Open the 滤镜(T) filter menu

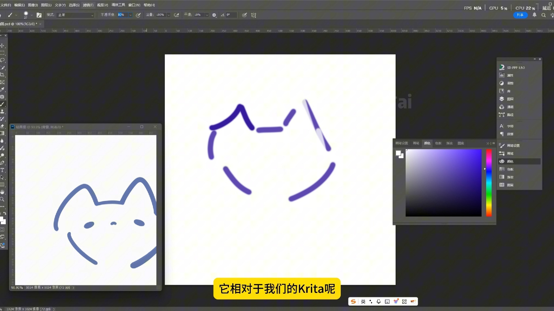tap(88, 5)
